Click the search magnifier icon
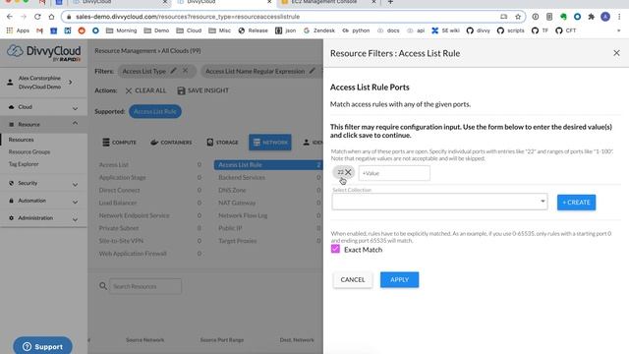Viewport: 629px width, 354px height. (103, 286)
